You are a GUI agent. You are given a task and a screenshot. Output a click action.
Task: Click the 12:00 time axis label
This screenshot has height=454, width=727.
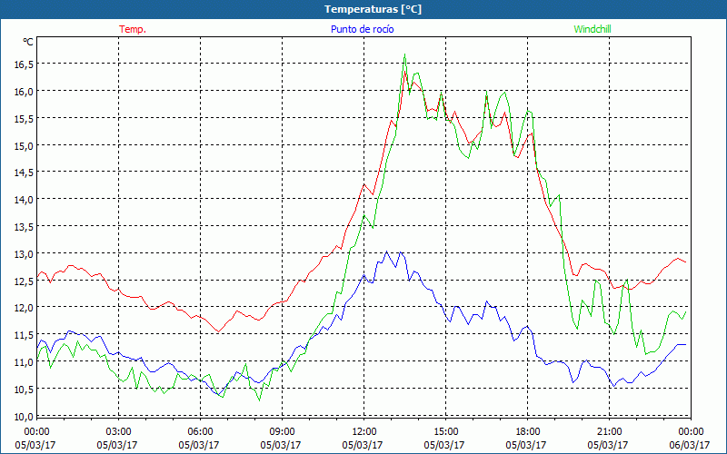364,432
